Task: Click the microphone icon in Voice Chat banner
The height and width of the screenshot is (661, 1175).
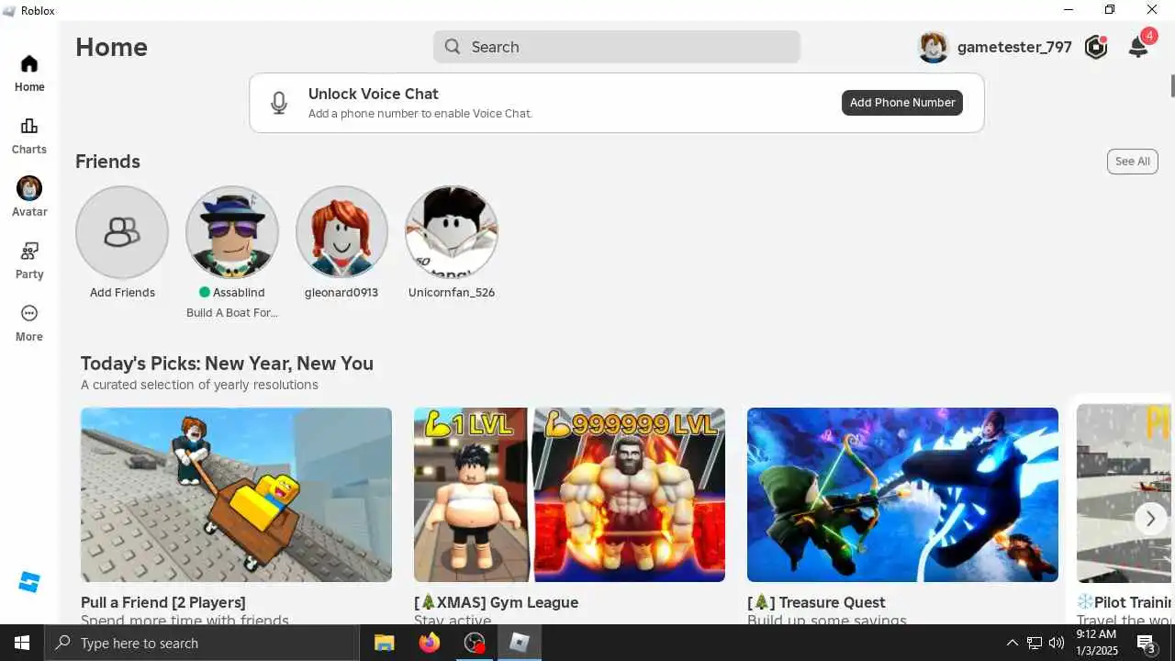Action: [279, 103]
